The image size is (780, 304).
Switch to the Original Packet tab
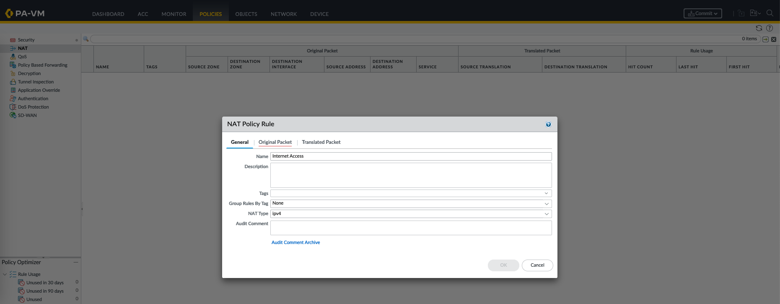275,142
